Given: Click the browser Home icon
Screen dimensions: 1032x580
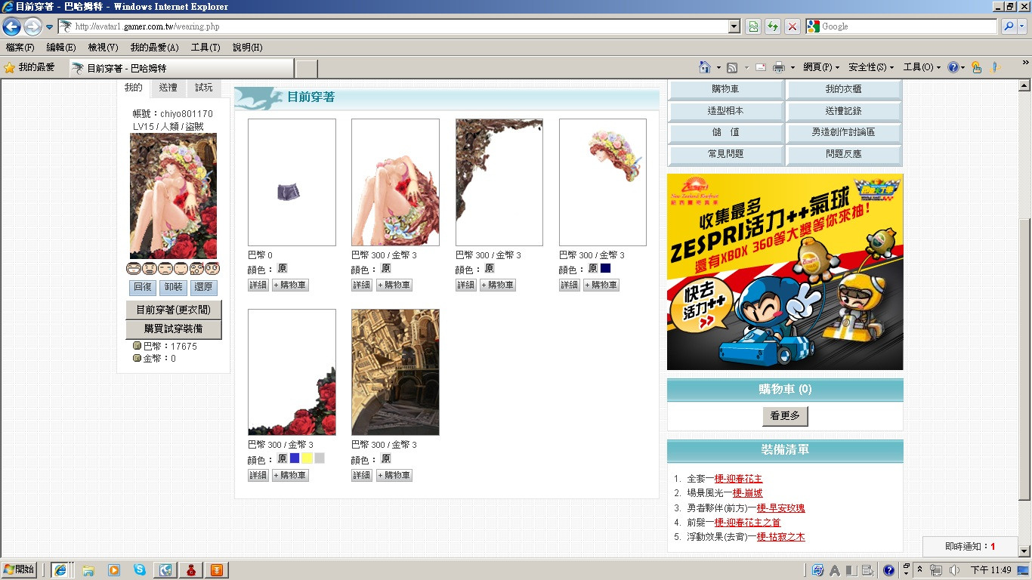Looking at the screenshot, I should [705, 67].
